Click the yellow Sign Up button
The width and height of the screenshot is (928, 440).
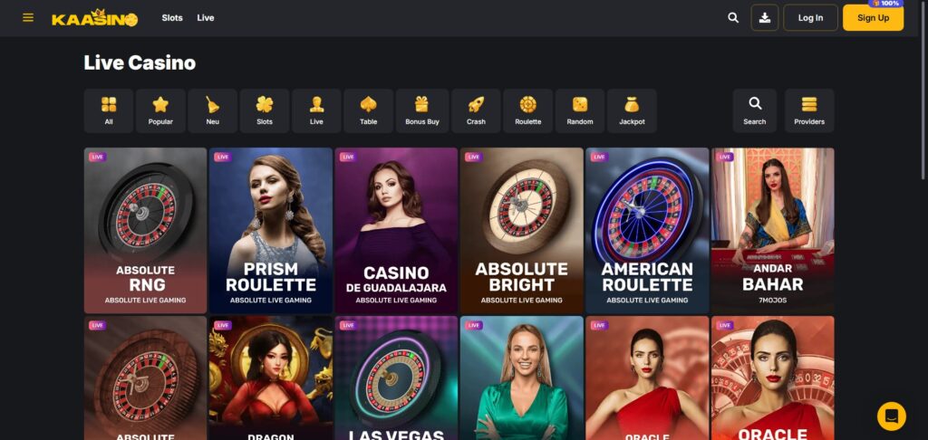pos(873,18)
